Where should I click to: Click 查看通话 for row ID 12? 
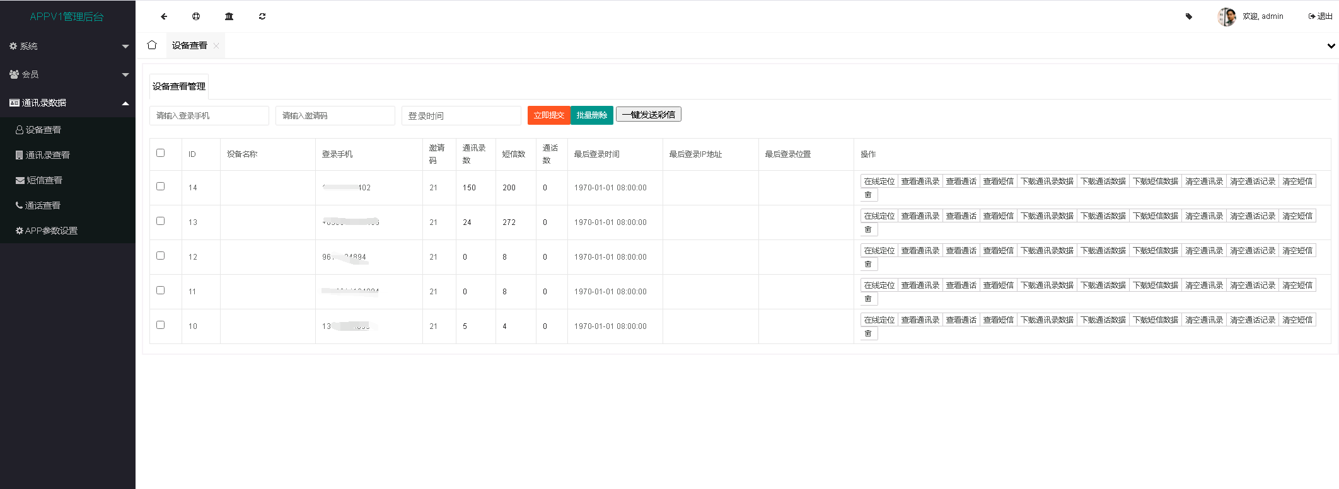961,251
